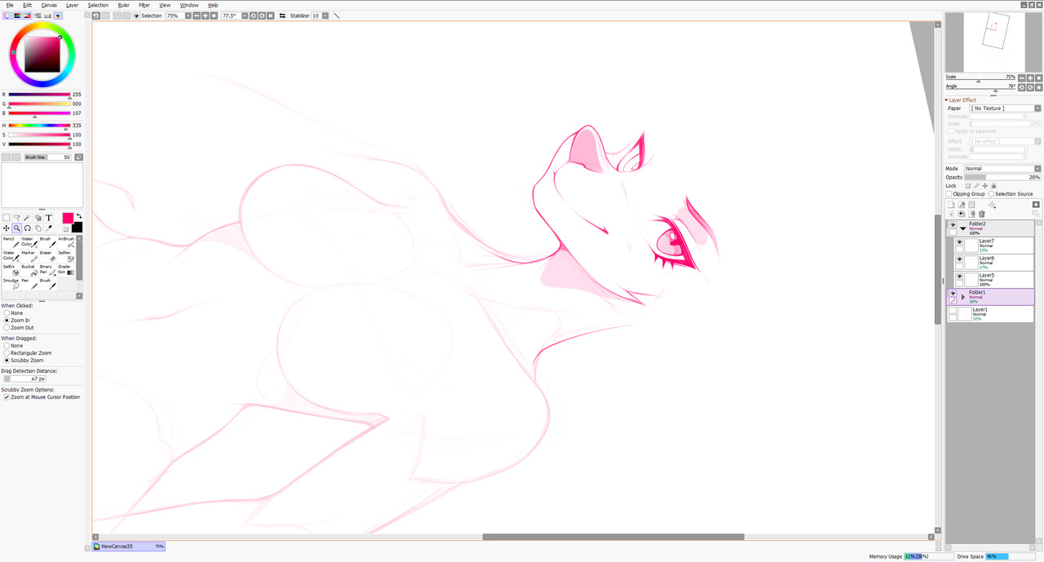This screenshot has width=1044, height=562.
Task: Toggle Folder2 visibility eye
Action: click(952, 225)
